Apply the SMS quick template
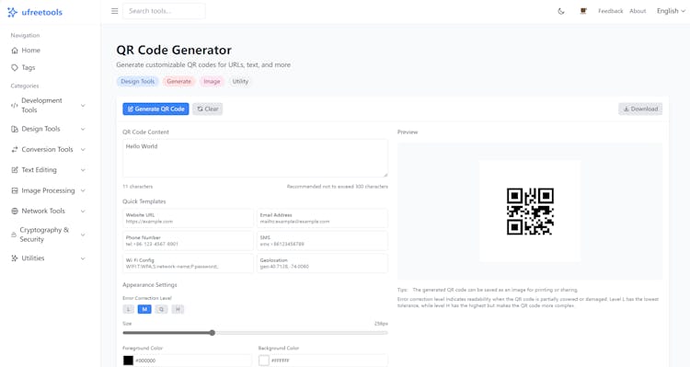The width and height of the screenshot is (690, 367). (322, 241)
